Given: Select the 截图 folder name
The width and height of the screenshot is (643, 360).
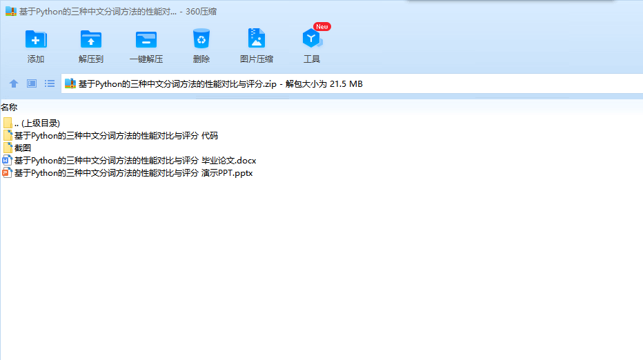Looking at the screenshot, I should 23,148.
